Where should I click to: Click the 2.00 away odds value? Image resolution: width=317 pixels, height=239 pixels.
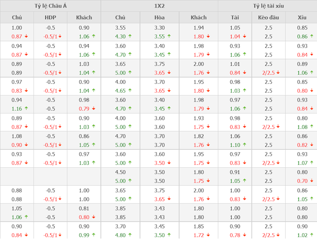point(198,190)
